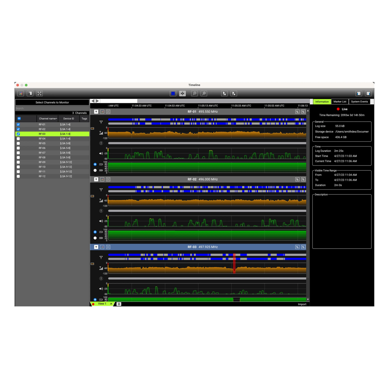The width and height of the screenshot is (389, 389).
Task: Click the channel Search field
Action: pos(52,108)
